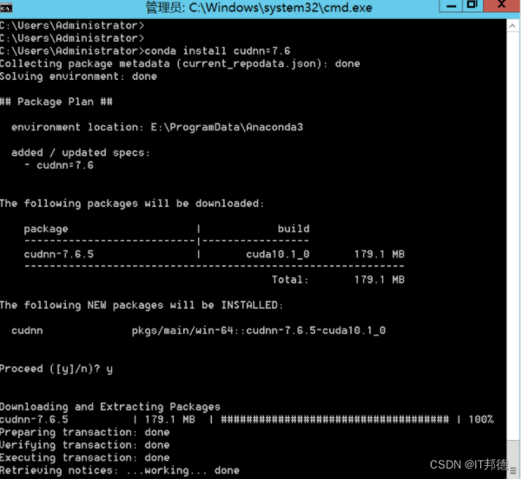Click the download progress bar of hashes
Viewport: 522px width, 479px height.
pyautogui.click(x=335, y=420)
